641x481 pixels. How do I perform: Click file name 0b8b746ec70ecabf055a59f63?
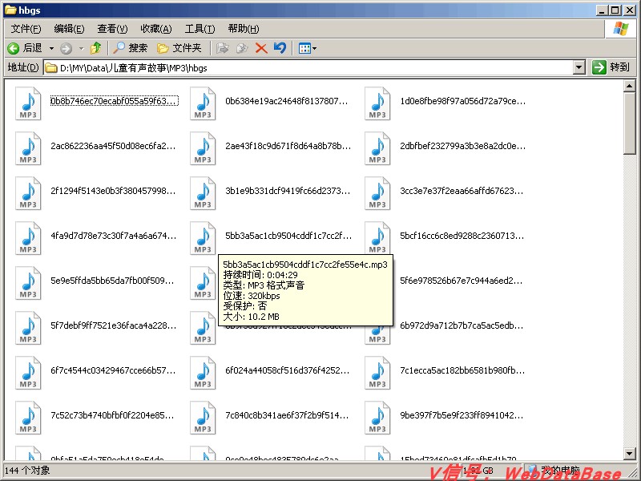tap(115, 101)
